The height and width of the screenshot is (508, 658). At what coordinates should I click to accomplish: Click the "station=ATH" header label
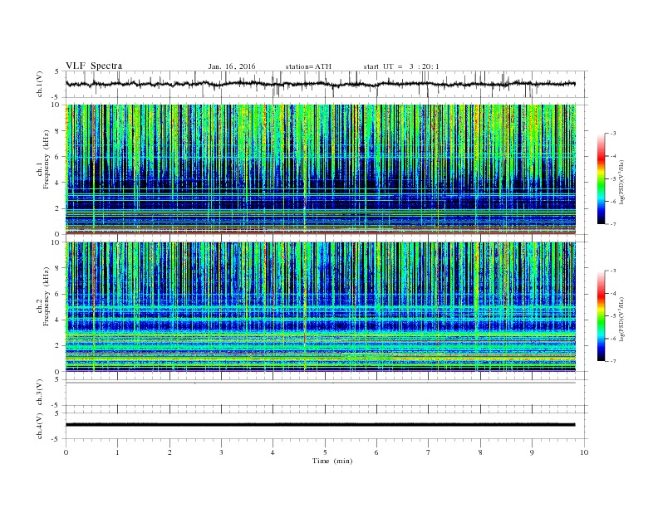tap(308, 66)
